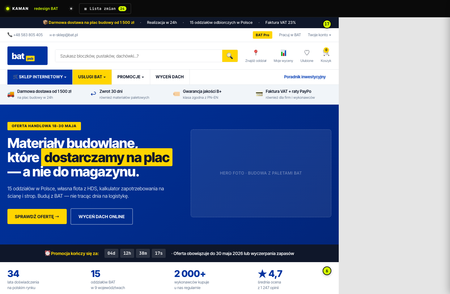Click the 'Wyceń dach online' button

click(102, 217)
